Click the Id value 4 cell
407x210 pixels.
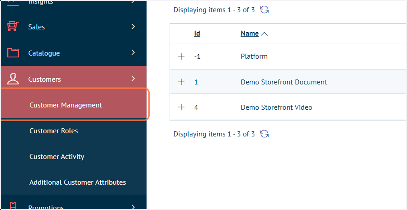(x=196, y=107)
